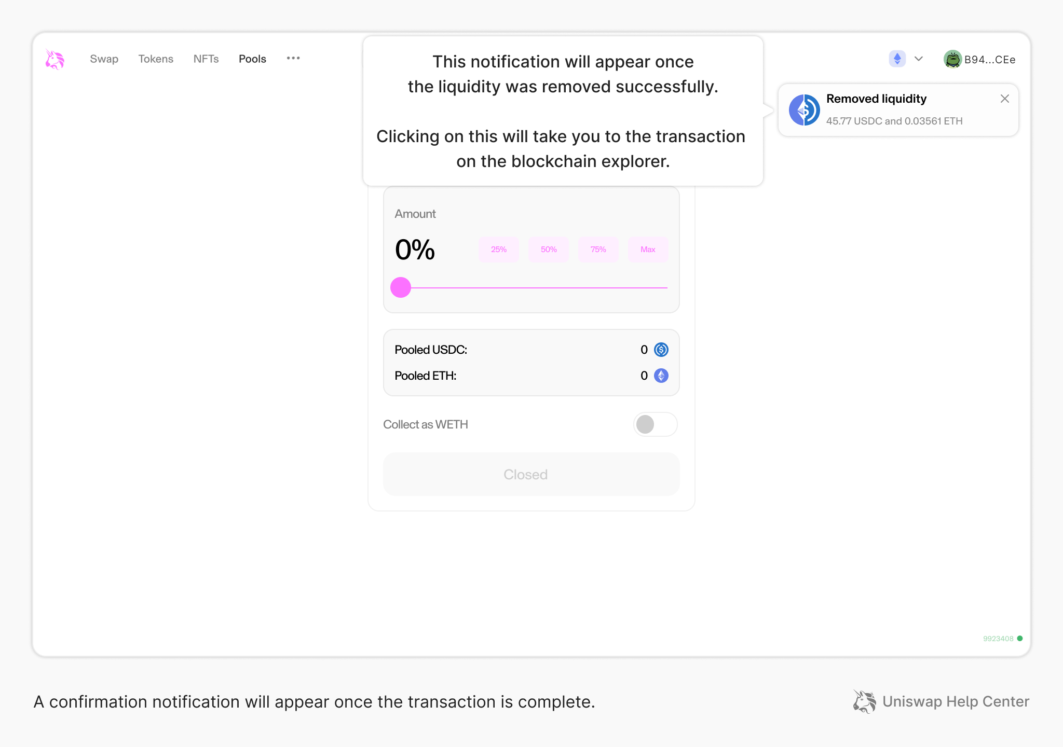Enable the Collect as WETH toggle

tap(655, 424)
